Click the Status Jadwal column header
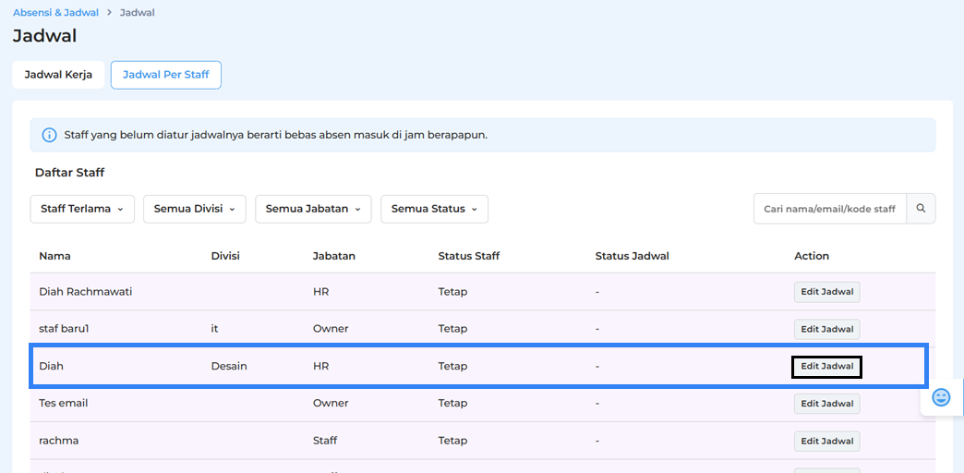The image size is (964, 473). click(632, 256)
